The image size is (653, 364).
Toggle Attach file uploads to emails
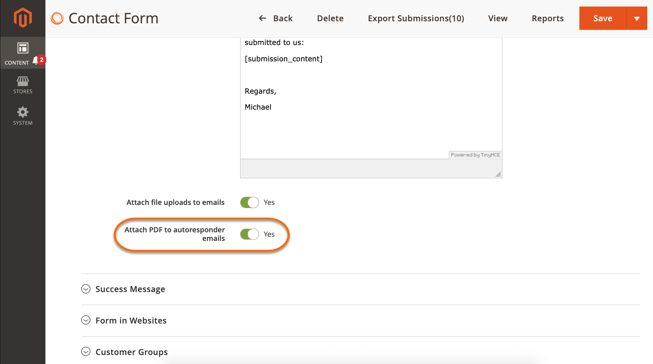click(x=250, y=202)
